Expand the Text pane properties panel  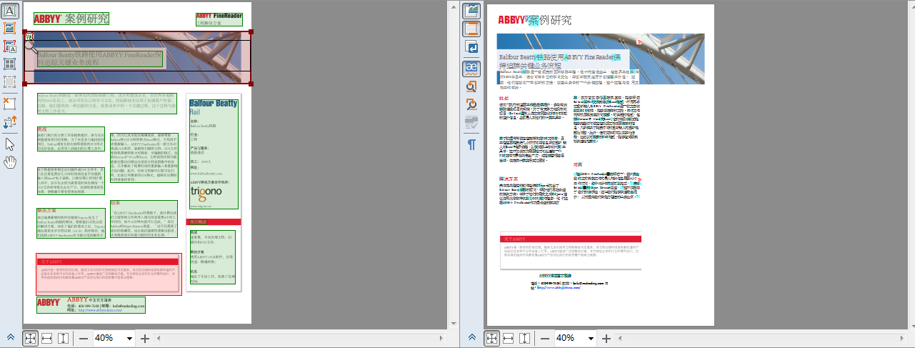tap(471, 338)
